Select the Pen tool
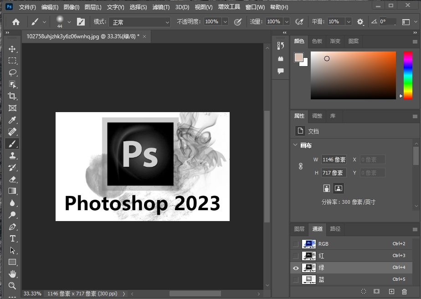 pyautogui.click(x=12, y=227)
